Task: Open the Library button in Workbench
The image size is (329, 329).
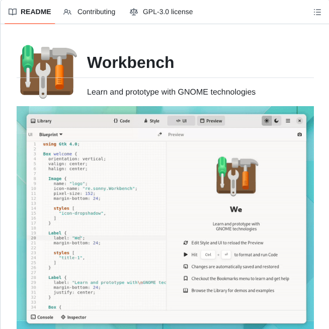Action: coord(41,121)
